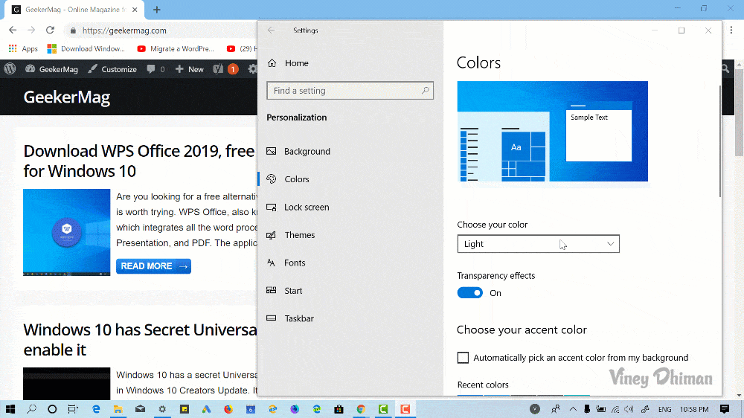Reload the GeekerMag page in Chrome
Screen dimensions: 744x418
click(x=50, y=30)
